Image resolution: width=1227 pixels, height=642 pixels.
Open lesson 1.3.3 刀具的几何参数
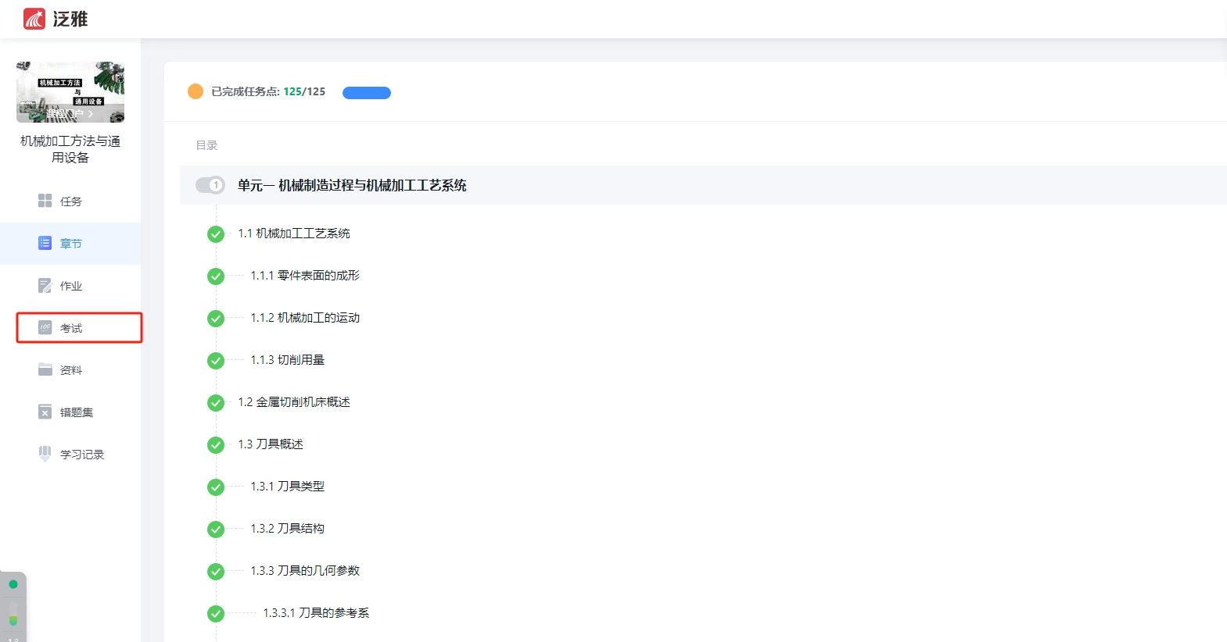(x=305, y=571)
